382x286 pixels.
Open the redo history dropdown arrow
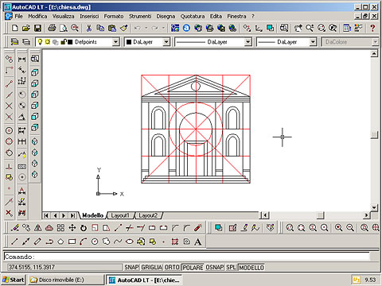pyautogui.click(x=163, y=28)
